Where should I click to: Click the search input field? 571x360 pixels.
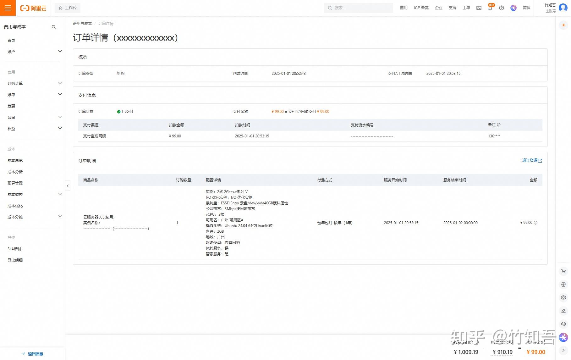(x=359, y=8)
